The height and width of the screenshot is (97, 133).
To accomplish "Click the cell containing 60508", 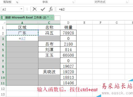I will tap(68, 55).
